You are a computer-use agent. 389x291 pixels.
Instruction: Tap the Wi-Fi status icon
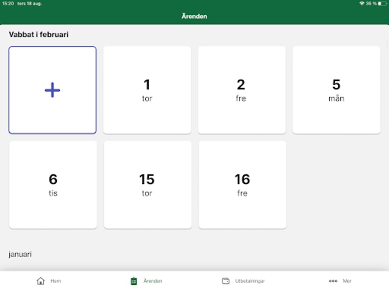pyautogui.click(x=362, y=3)
